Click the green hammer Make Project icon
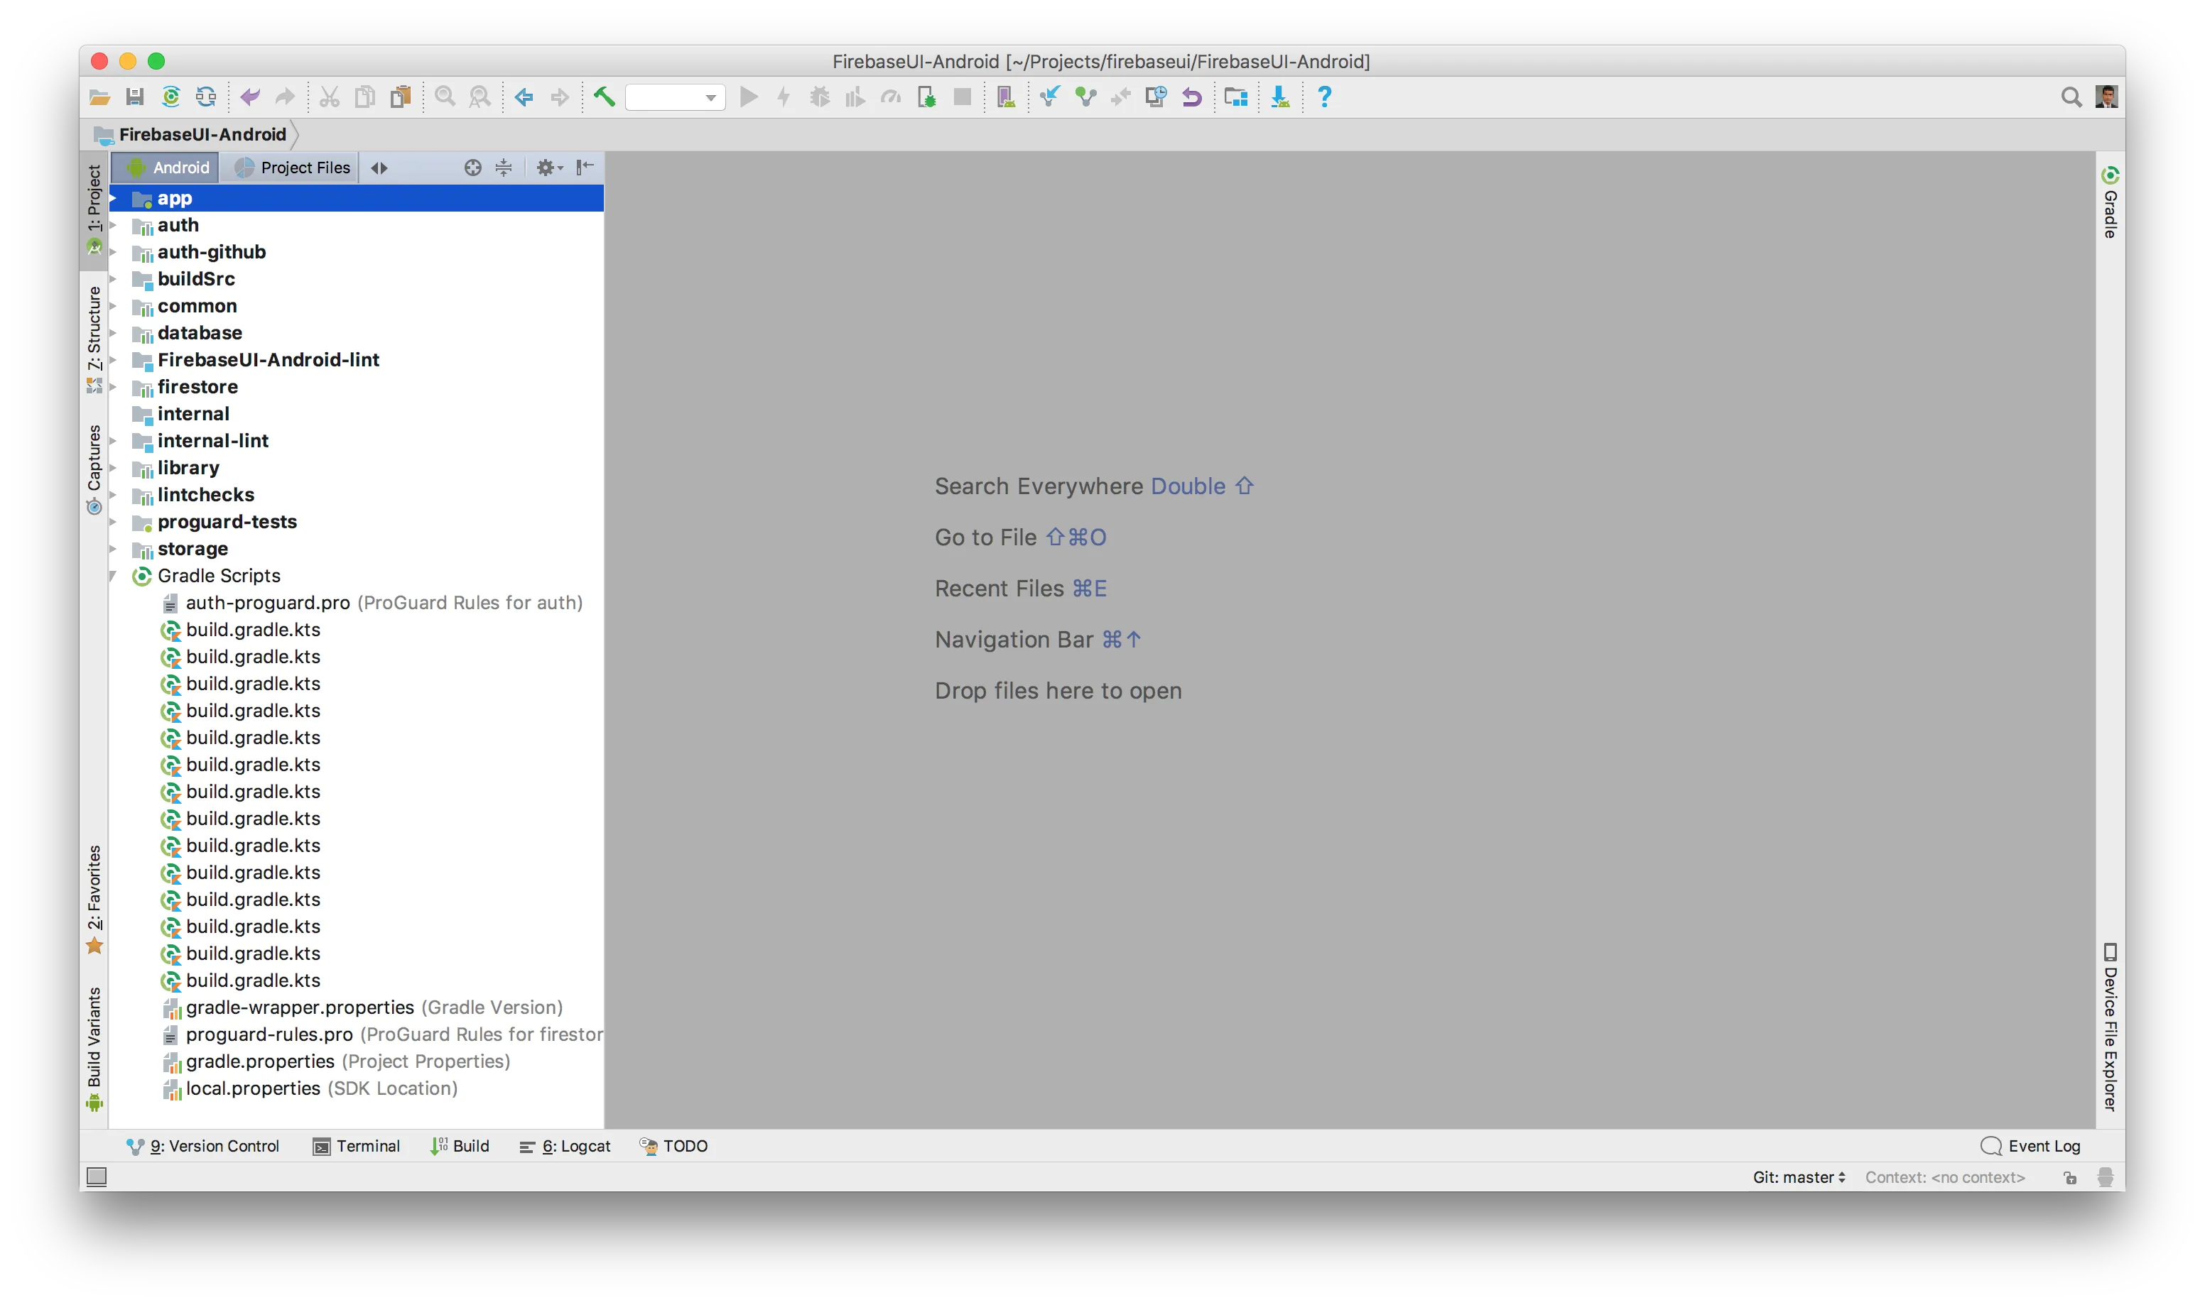2205x1305 pixels. (603, 97)
